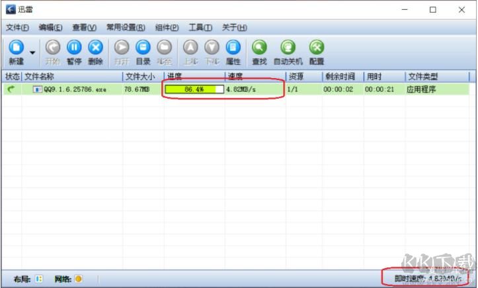Click the 新建 (New task) toolbar icon
Viewport: 478px width, 288px height.
point(16,48)
